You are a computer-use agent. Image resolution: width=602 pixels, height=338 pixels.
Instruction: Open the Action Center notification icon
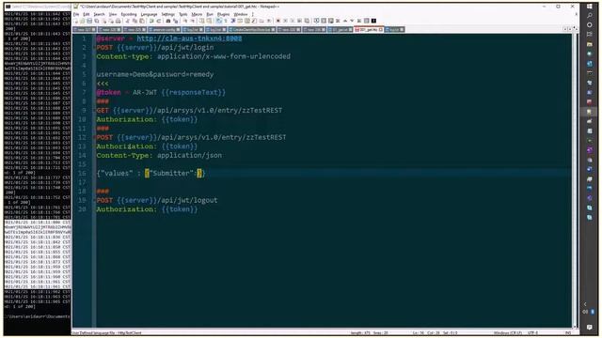click(x=590, y=327)
